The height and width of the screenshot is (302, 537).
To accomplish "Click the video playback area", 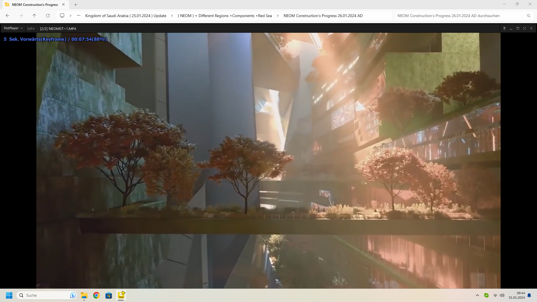I will coord(268,161).
